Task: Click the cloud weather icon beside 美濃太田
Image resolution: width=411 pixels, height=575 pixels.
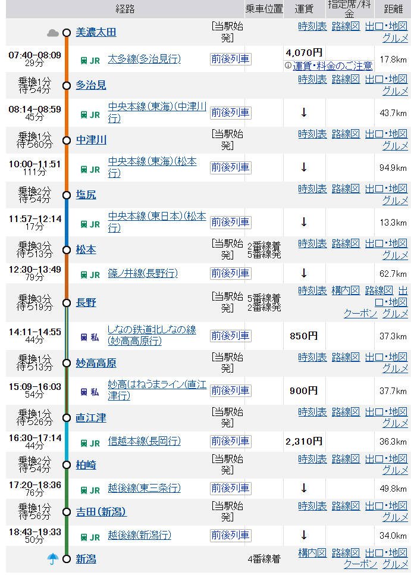Action: point(52,33)
